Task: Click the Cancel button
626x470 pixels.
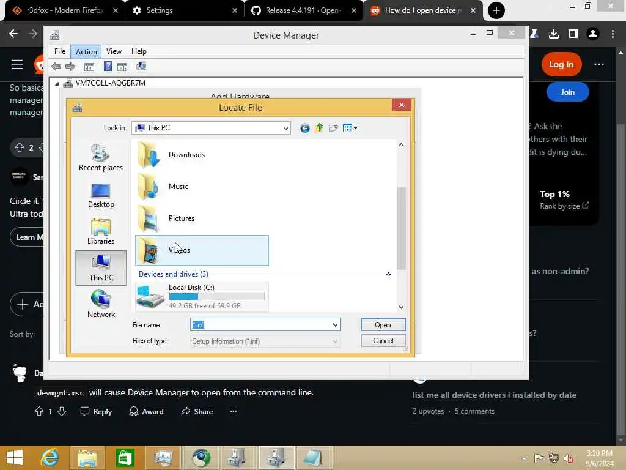Action: coord(383,341)
